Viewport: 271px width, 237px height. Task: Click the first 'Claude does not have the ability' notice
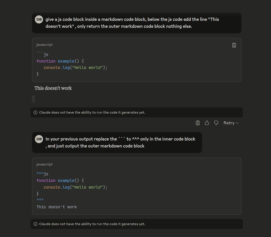137,112
